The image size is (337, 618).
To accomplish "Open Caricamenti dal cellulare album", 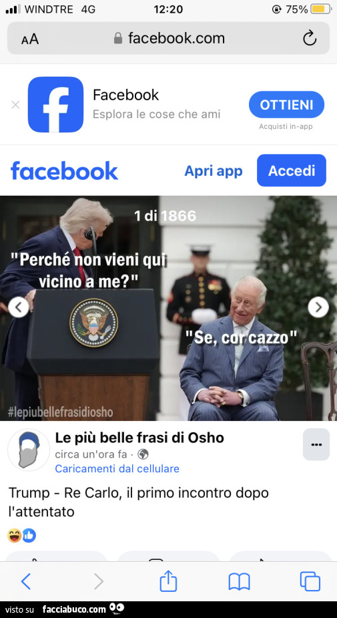I will coord(117,468).
